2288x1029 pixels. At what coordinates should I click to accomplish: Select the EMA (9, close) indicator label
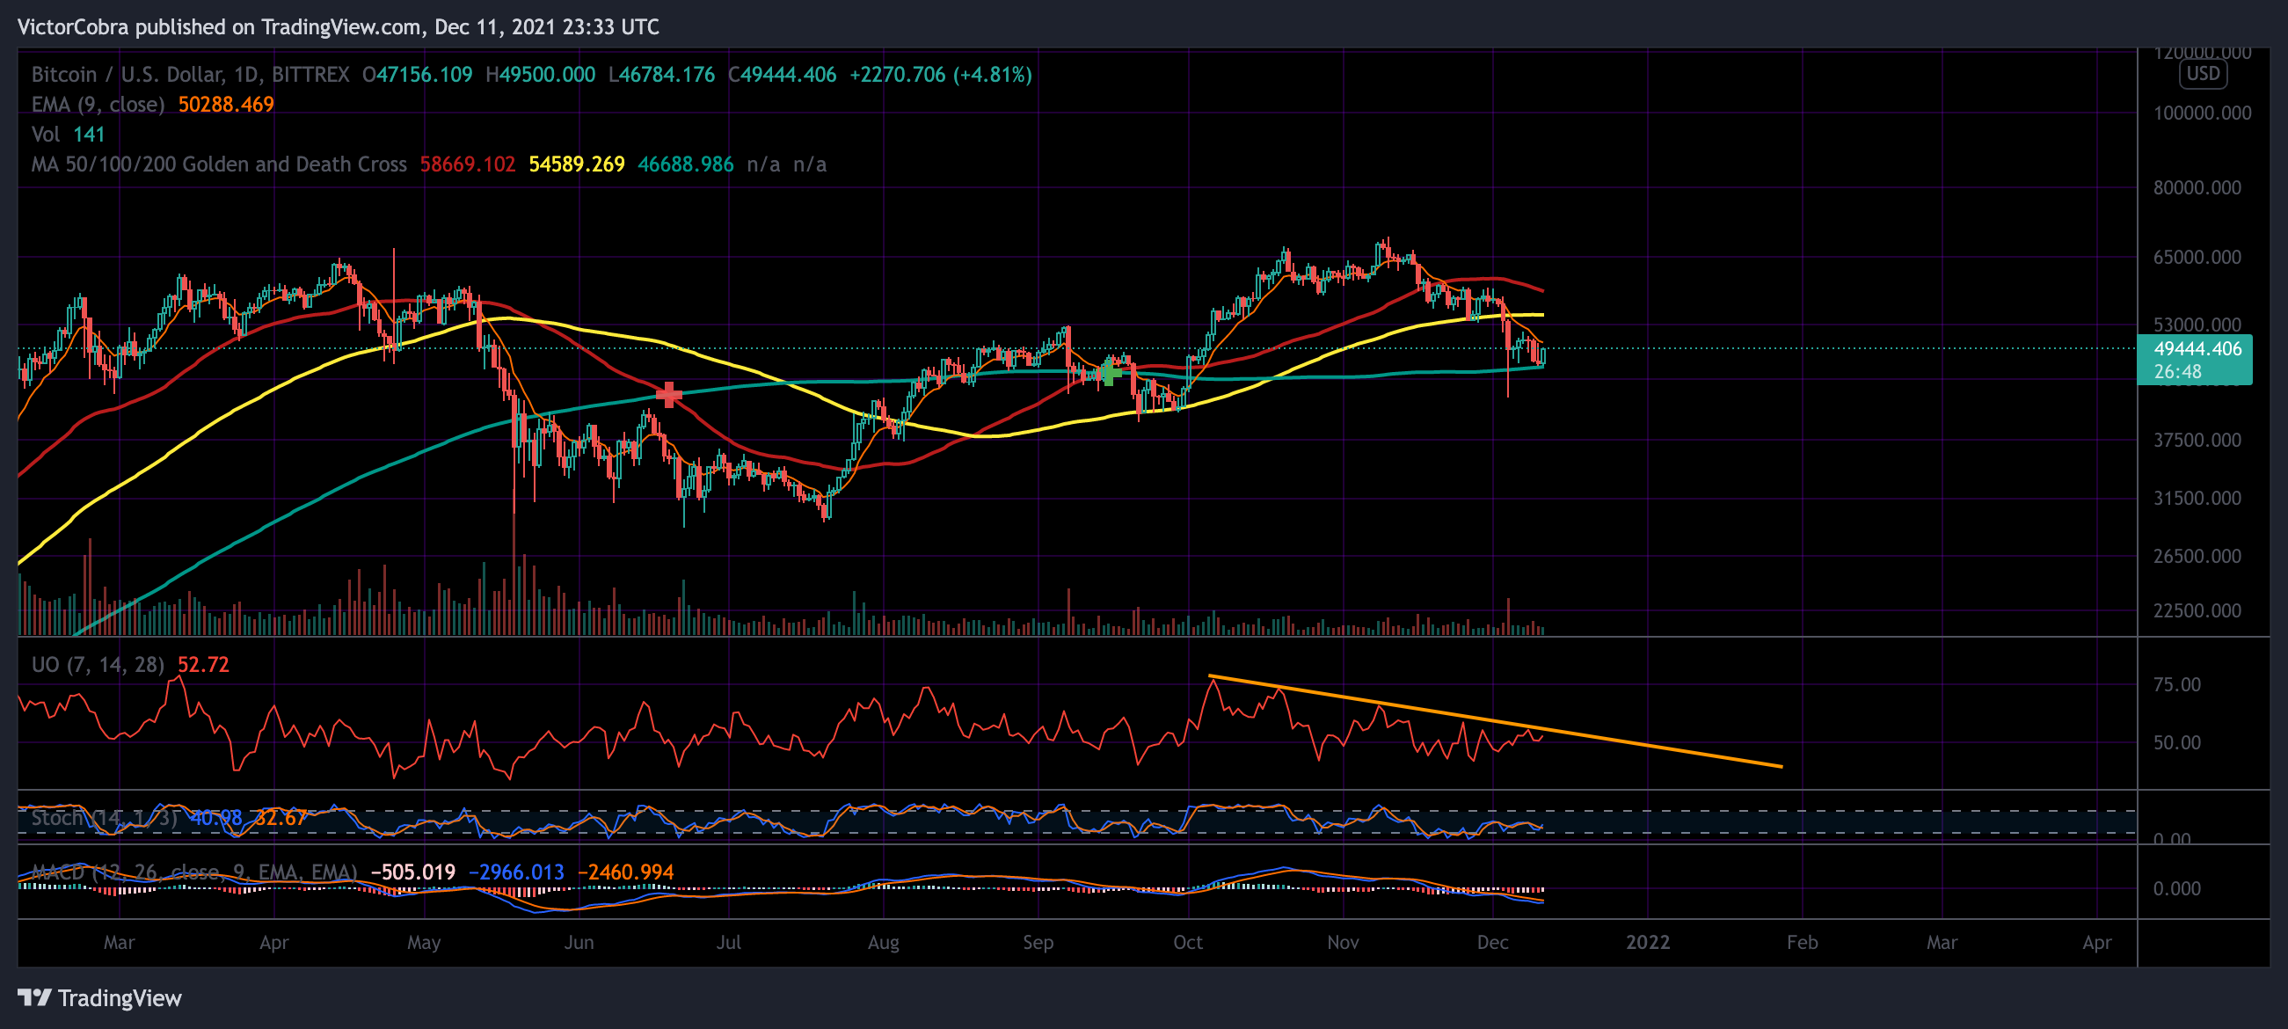pyautogui.click(x=98, y=104)
